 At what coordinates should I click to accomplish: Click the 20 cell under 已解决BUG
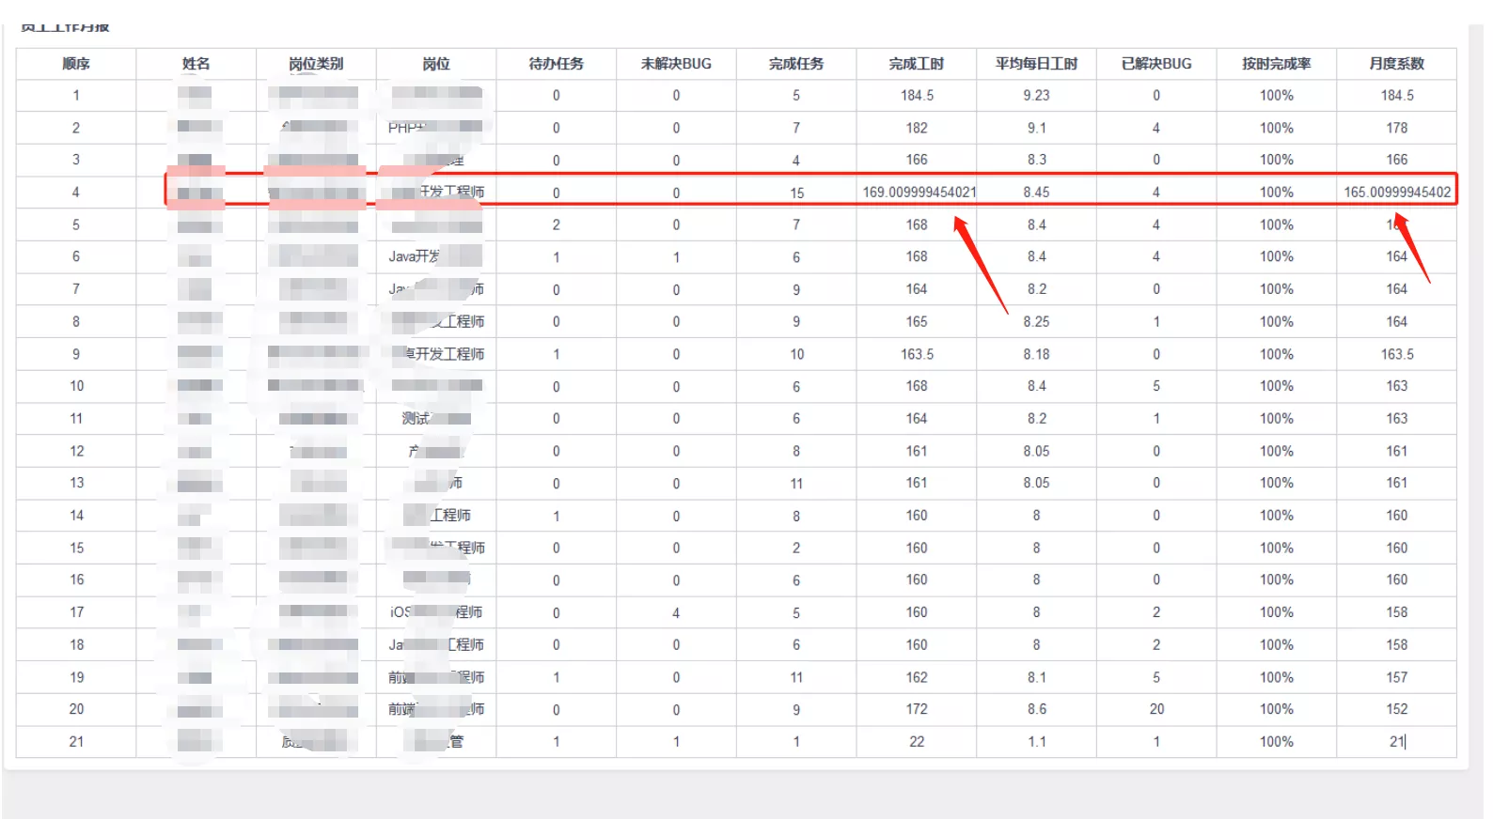point(1156,710)
